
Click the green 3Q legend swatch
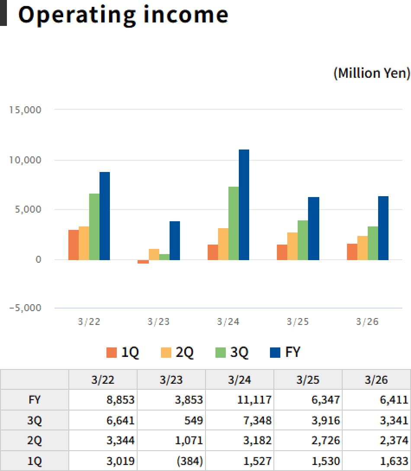point(221,352)
